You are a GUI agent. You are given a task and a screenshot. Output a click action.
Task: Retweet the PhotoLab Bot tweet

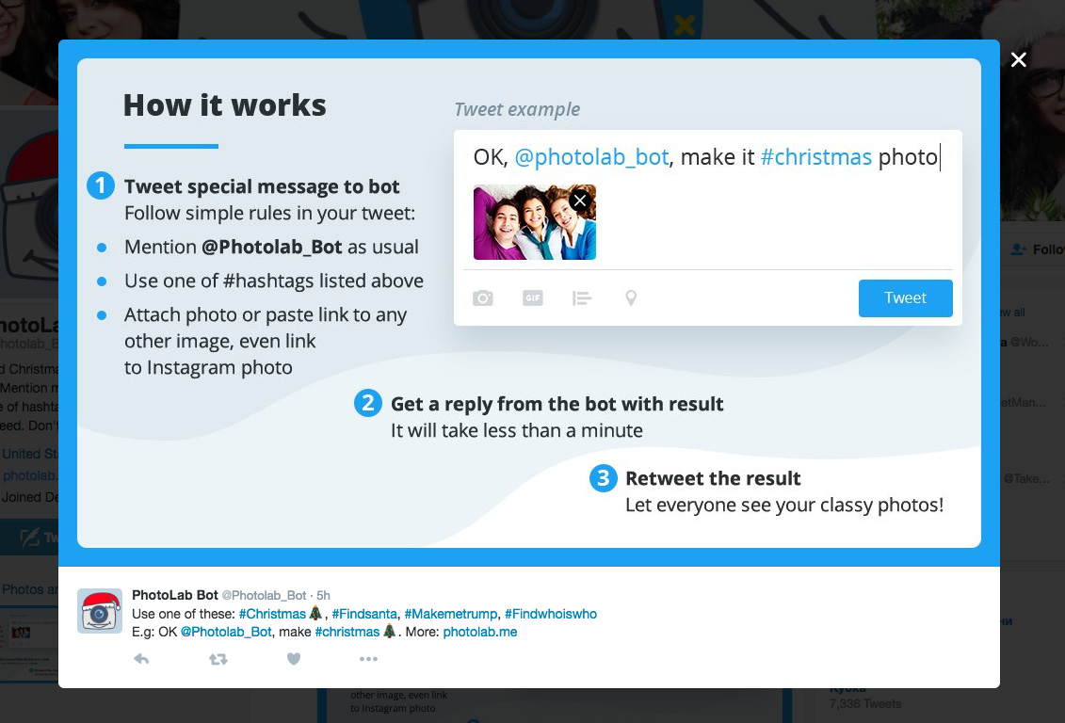tap(218, 658)
